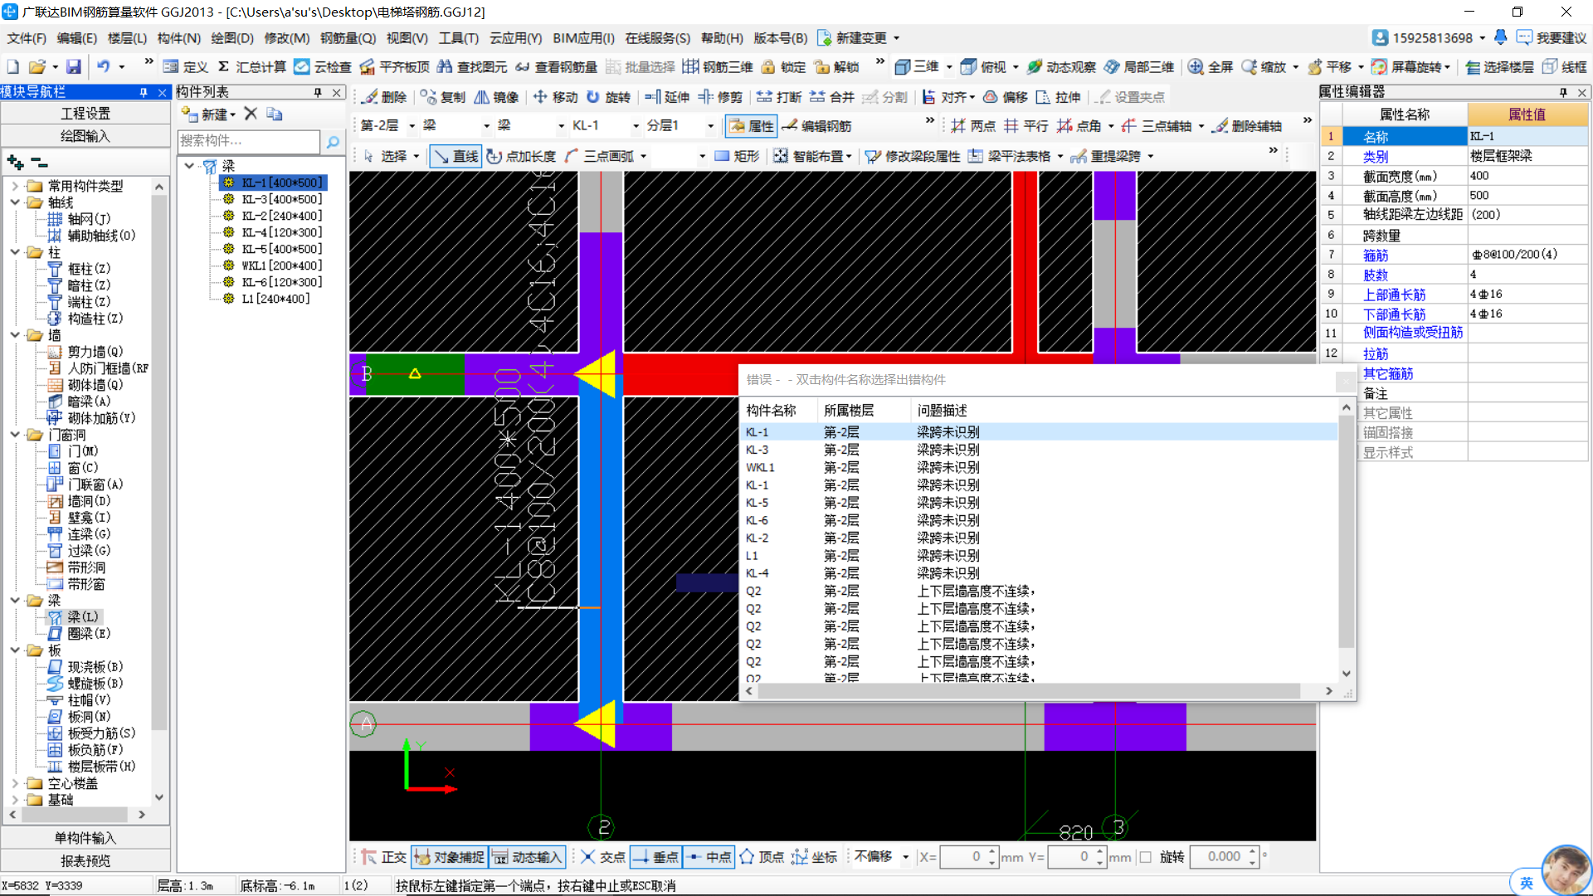
Task: Click the 复制 copy tool
Action: (x=443, y=97)
